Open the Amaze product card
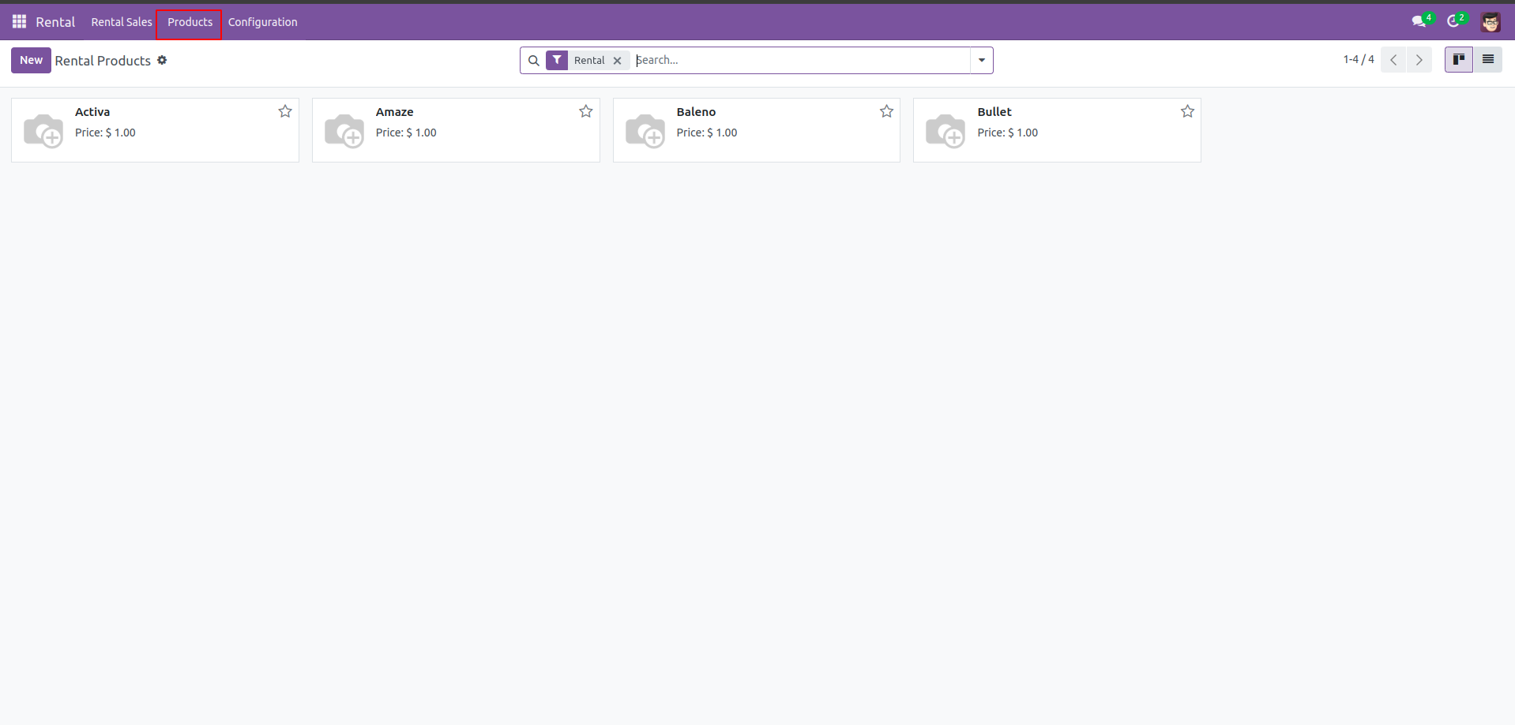The height and width of the screenshot is (725, 1515). coord(456,130)
